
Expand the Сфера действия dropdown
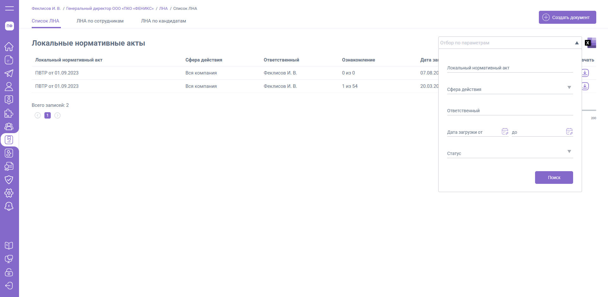point(569,87)
